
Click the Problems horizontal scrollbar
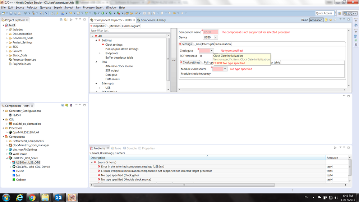[184, 185]
